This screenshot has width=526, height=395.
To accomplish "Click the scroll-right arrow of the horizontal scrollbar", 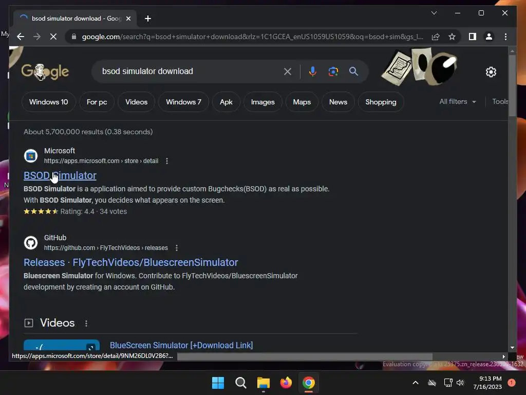I will pyautogui.click(x=503, y=356).
